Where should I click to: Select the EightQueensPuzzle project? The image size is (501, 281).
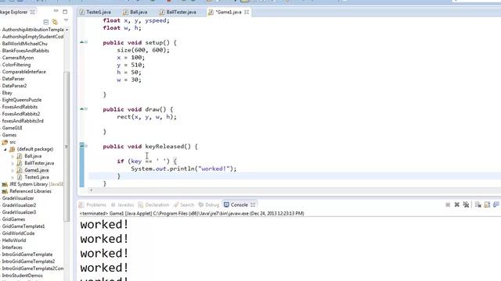click(22, 100)
